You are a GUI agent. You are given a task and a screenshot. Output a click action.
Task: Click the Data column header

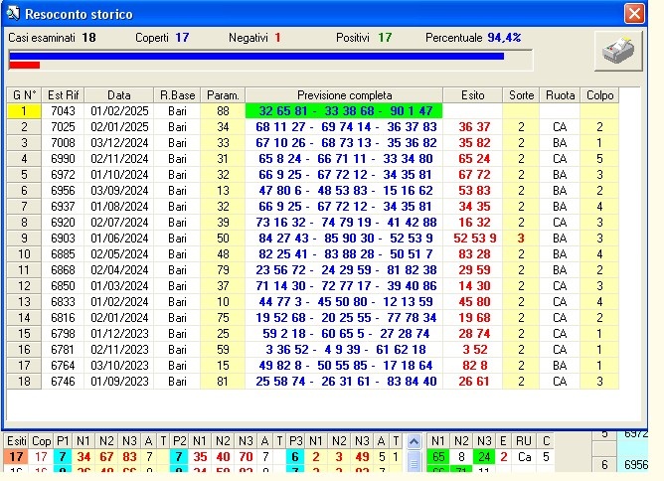(118, 95)
